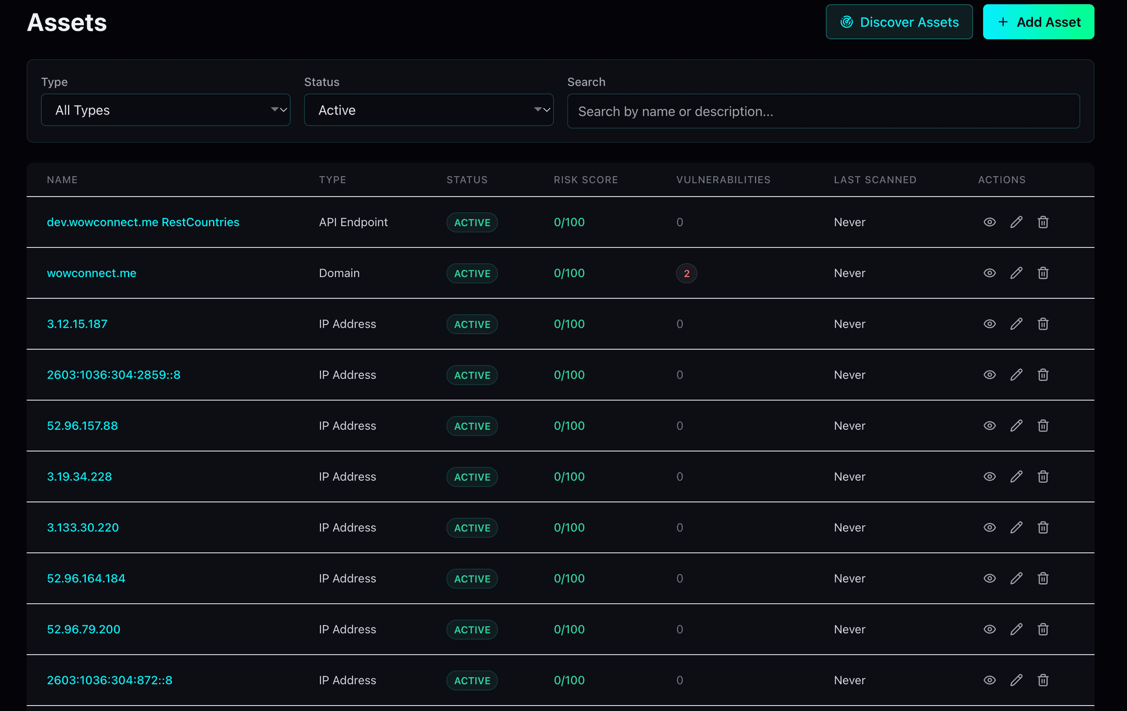Click the vulnerabilities badge showing 2
This screenshot has height=711, width=1127.
coord(686,274)
